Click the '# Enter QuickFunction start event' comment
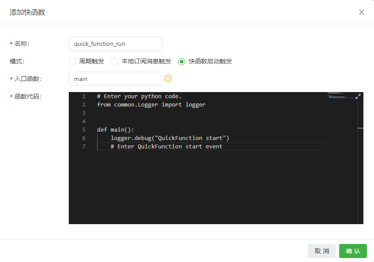Image resolution: width=374 pixels, height=262 pixels. point(166,146)
